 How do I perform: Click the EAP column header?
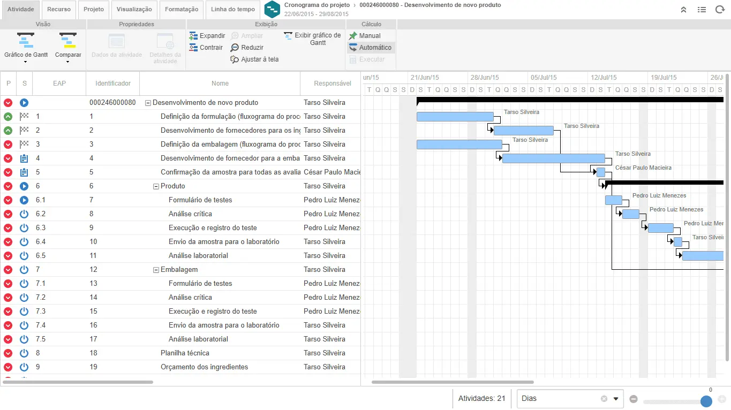click(x=59, y=83)
